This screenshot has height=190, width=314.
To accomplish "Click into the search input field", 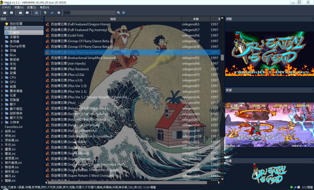I will click(93, 13).
